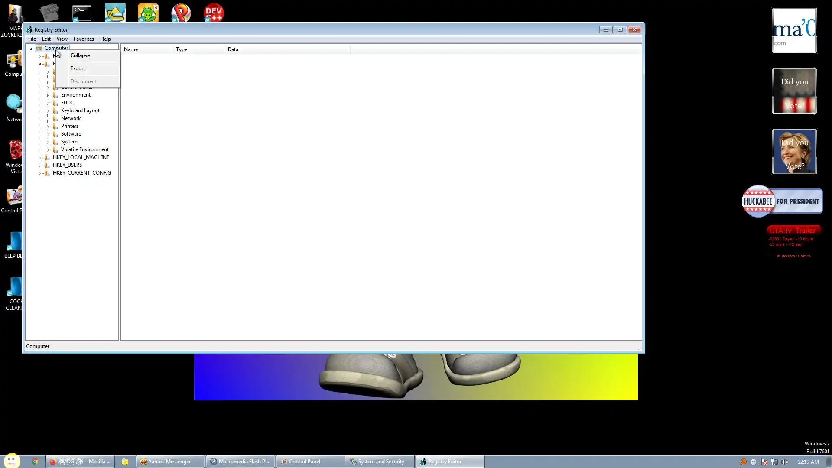Click the Chrome icon in taskbar

[35, 461]
